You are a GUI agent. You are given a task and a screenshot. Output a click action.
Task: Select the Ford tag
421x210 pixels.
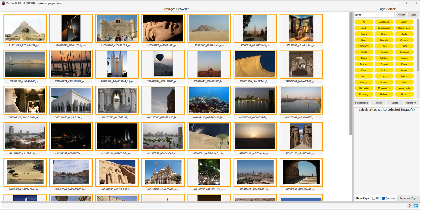(364, 70)
